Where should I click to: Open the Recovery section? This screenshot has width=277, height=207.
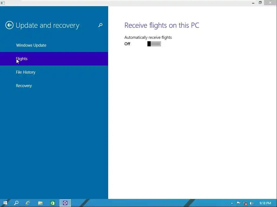point(54,86)
